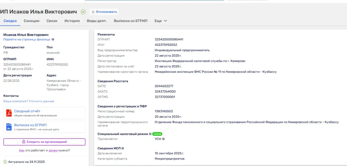
Task: Expand the Еще dropdown menu
Action: pos(161,21)
